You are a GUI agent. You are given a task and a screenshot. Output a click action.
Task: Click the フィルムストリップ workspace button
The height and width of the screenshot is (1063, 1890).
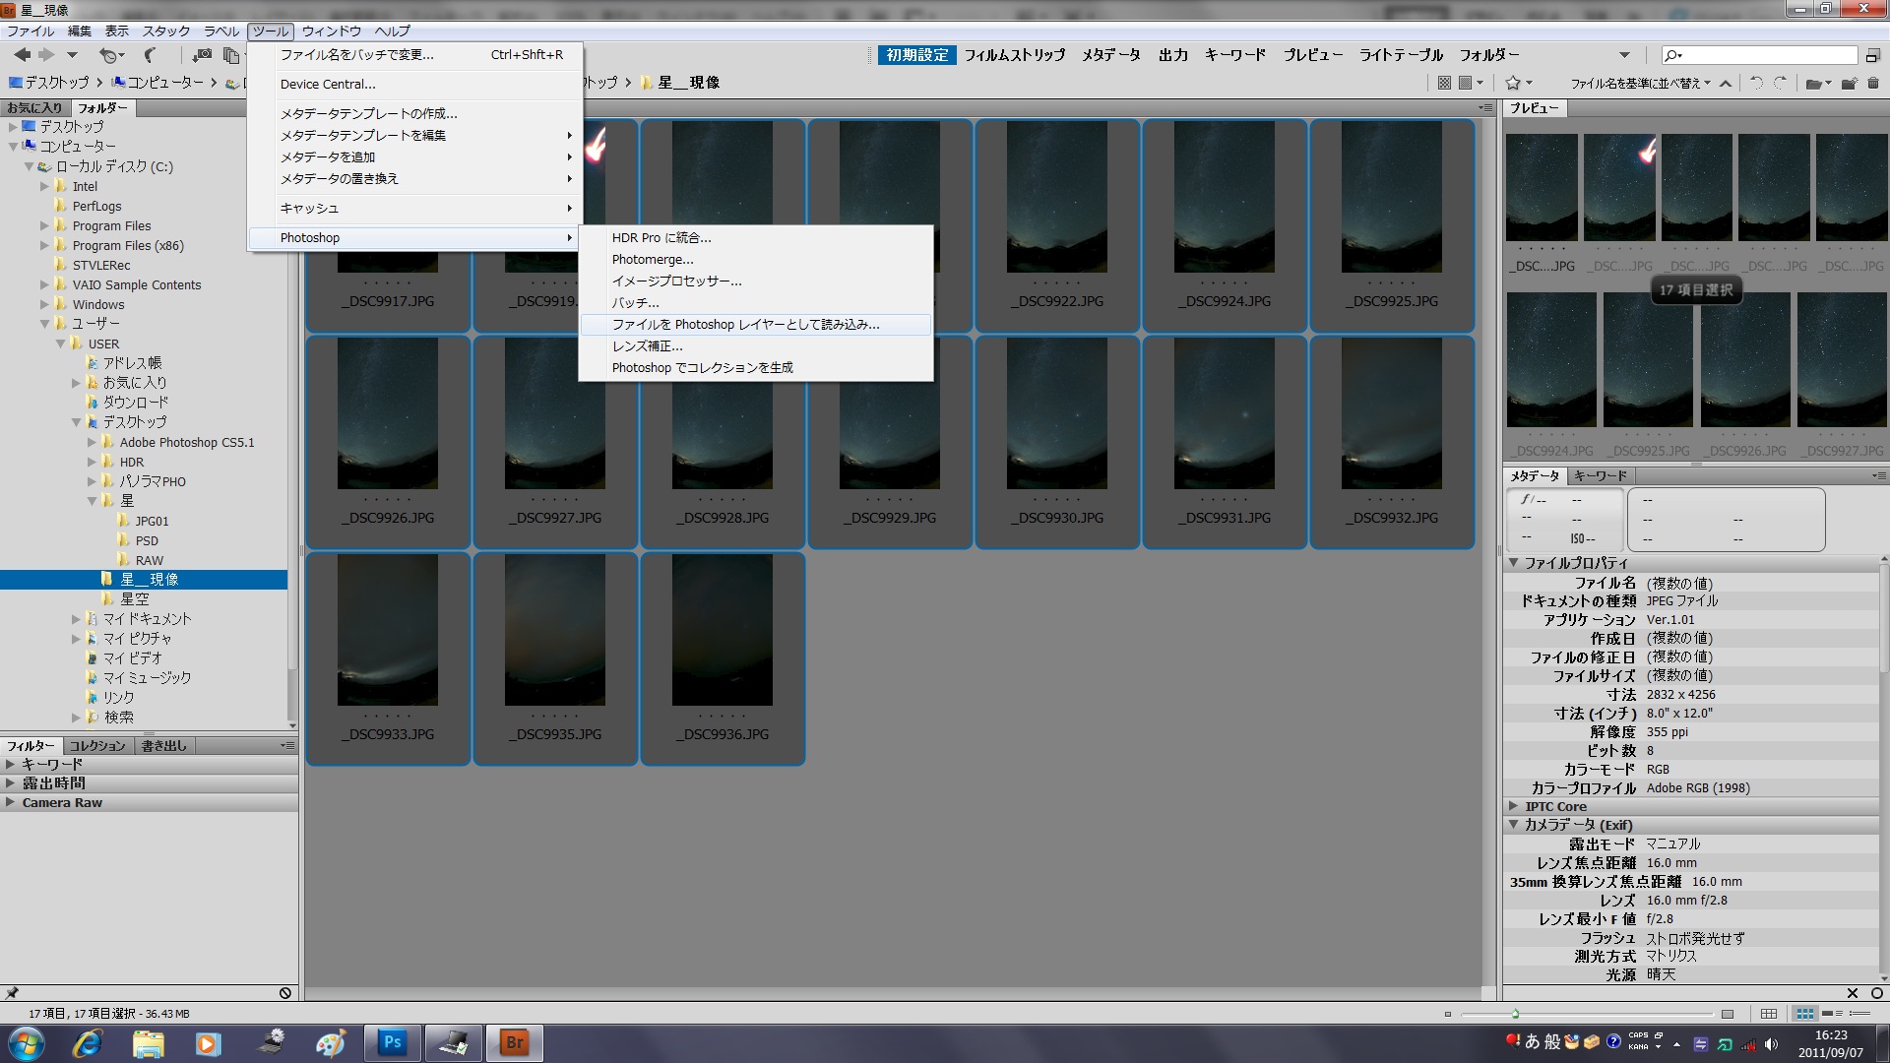click(1014, 55)
